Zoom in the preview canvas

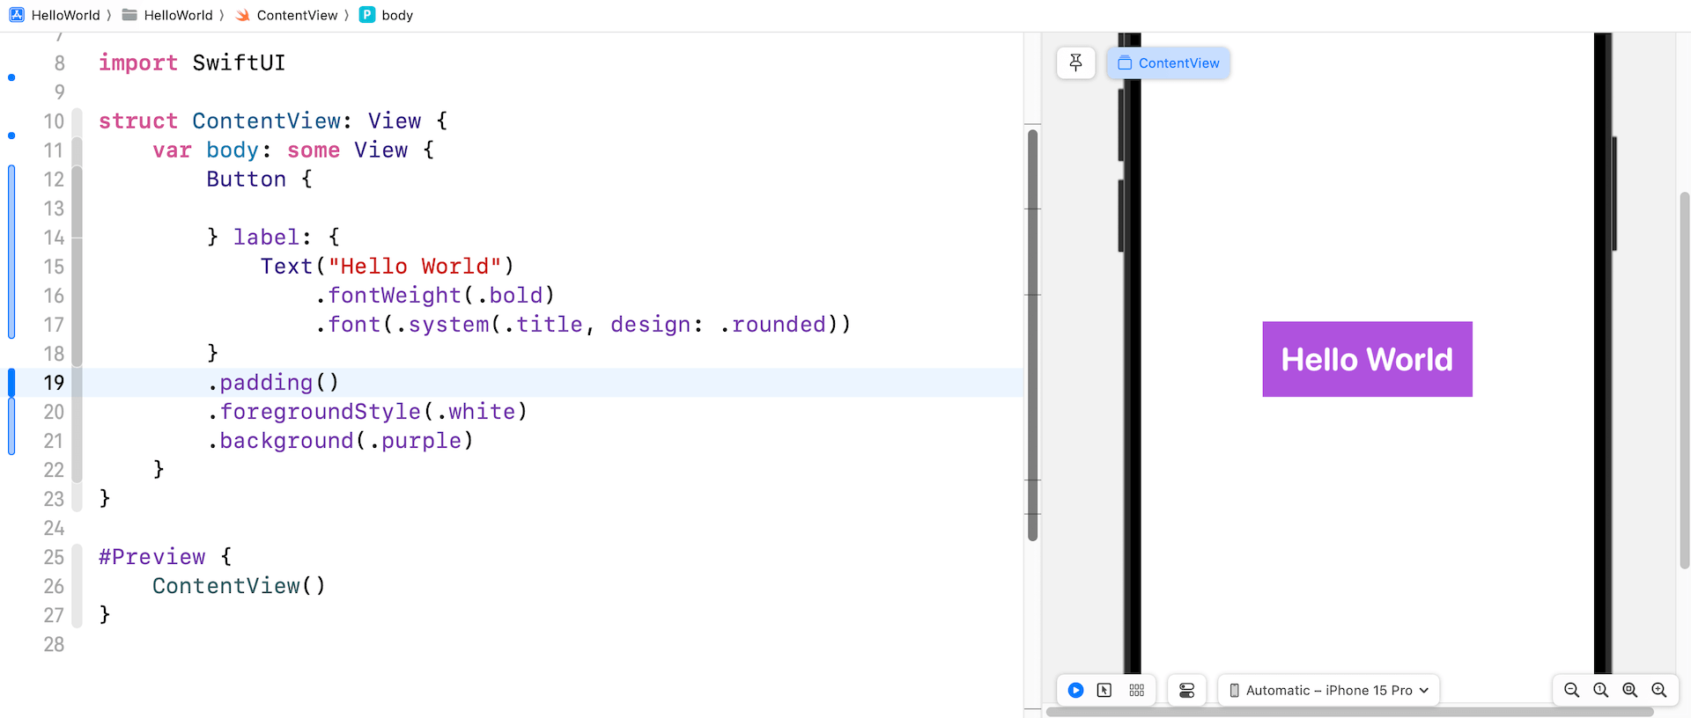coord(1658,691)
